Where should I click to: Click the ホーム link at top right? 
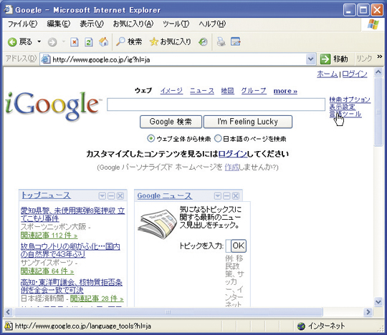(327, 74)
